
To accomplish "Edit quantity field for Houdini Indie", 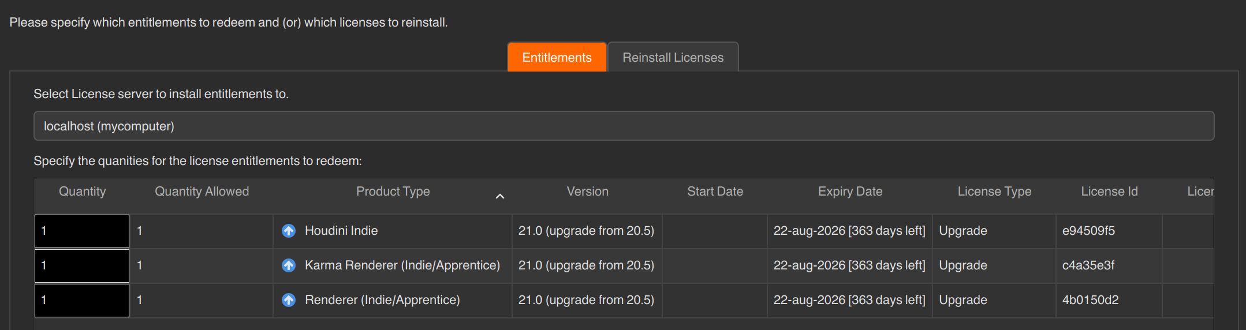I will (82, 231).
